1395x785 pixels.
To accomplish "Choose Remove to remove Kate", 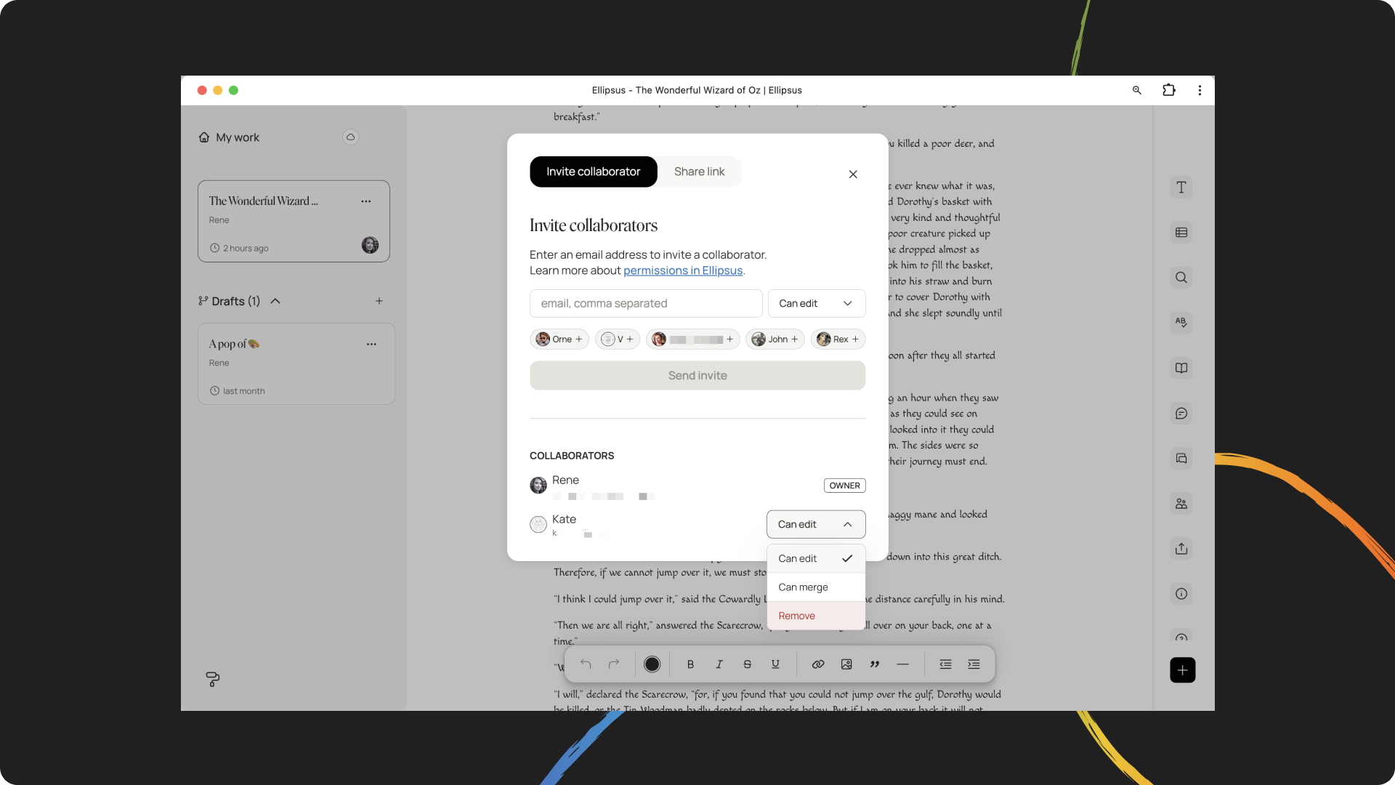I will point(816,616).
